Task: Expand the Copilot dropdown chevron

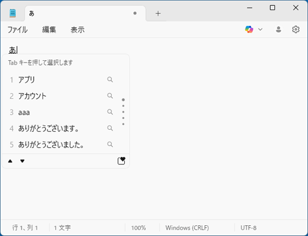Action: (260, 29)
